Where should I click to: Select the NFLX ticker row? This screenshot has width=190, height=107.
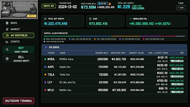click(114, 90)
